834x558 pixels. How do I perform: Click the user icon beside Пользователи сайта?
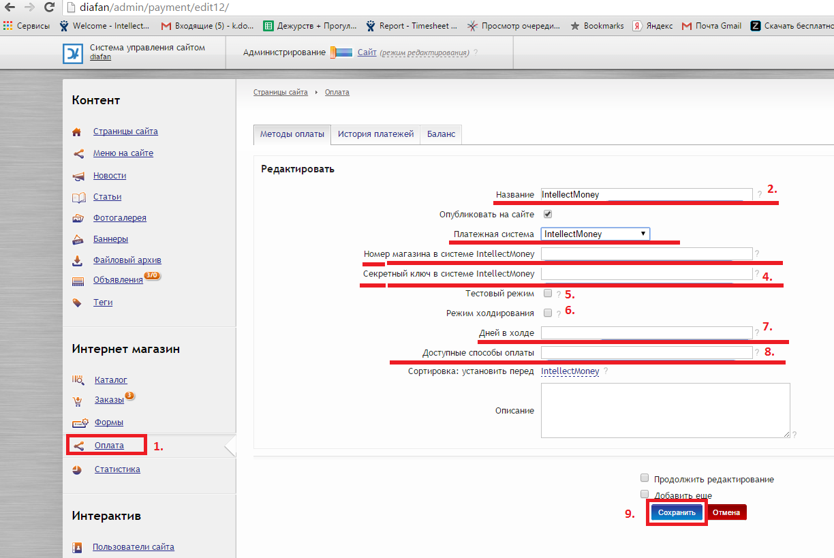point(78,547)
